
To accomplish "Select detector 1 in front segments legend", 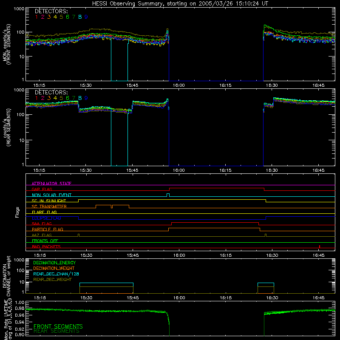I will [x=37, y=17].
